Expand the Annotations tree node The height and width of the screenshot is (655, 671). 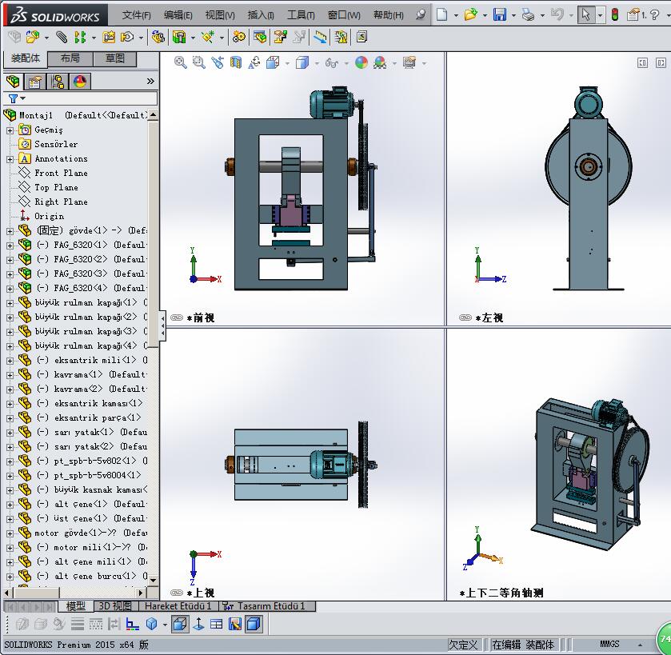click(x=10, y=159)
